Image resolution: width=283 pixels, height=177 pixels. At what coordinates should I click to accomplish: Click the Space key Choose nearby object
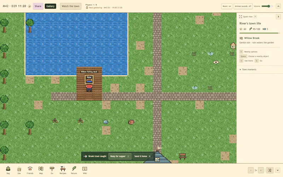[243, 56]
